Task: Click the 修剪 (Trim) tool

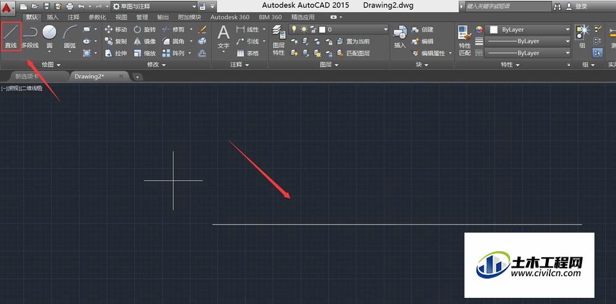Action: click(x=173, y=30)
